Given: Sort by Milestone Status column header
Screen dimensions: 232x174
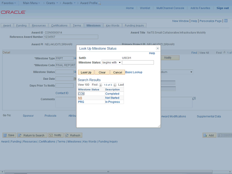Looking at the screenshot, I should click(x=88, y=90).
